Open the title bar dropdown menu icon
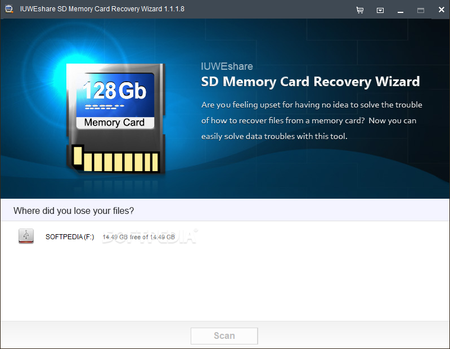 click(380, 11)
